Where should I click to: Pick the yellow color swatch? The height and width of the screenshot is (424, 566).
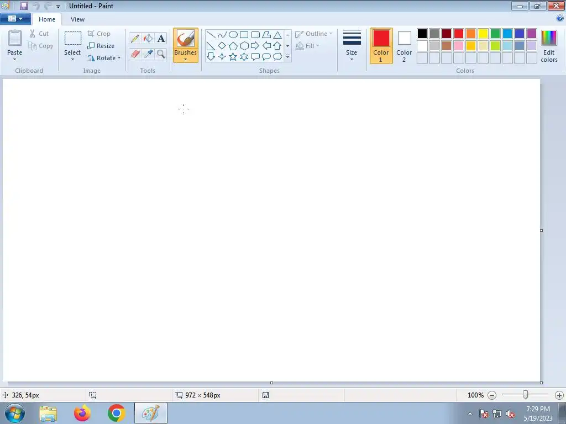coord(483,34)
